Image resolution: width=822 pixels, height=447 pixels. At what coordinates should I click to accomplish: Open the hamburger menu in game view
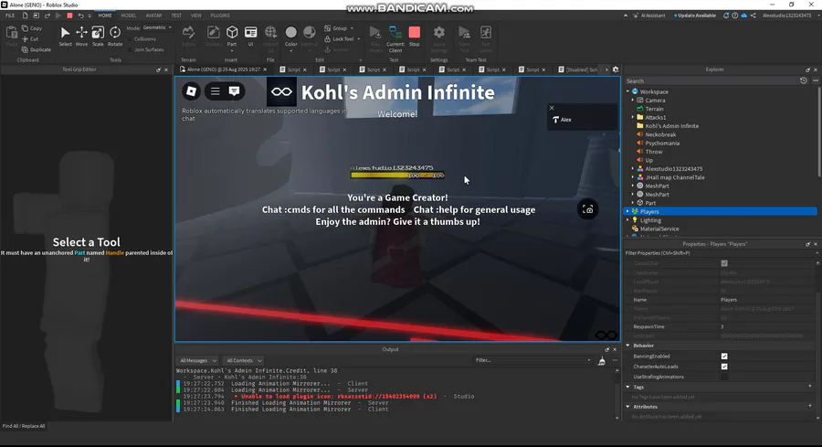click(215, 91)
